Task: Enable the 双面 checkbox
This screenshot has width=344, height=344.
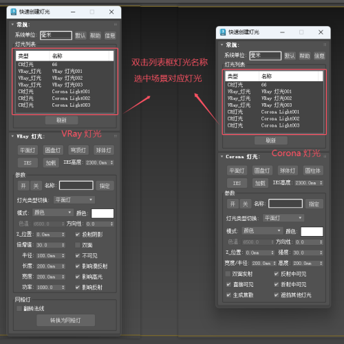Action: coord(78,245)
